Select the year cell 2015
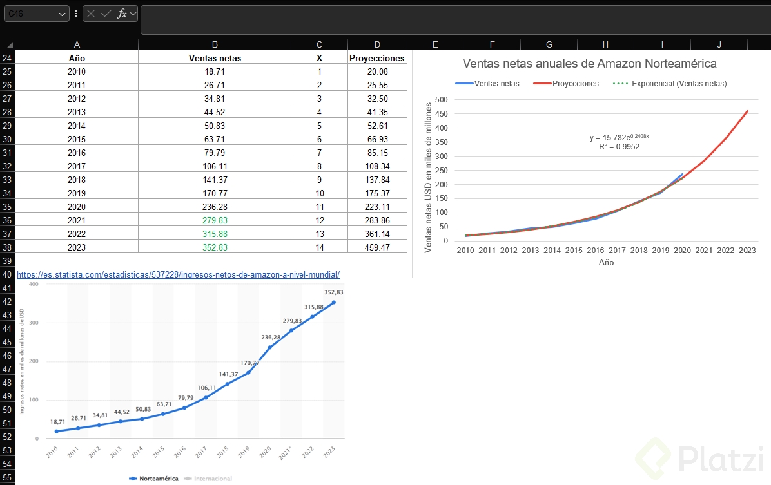Screen dimensions: 771x485 tap(77, 140)
